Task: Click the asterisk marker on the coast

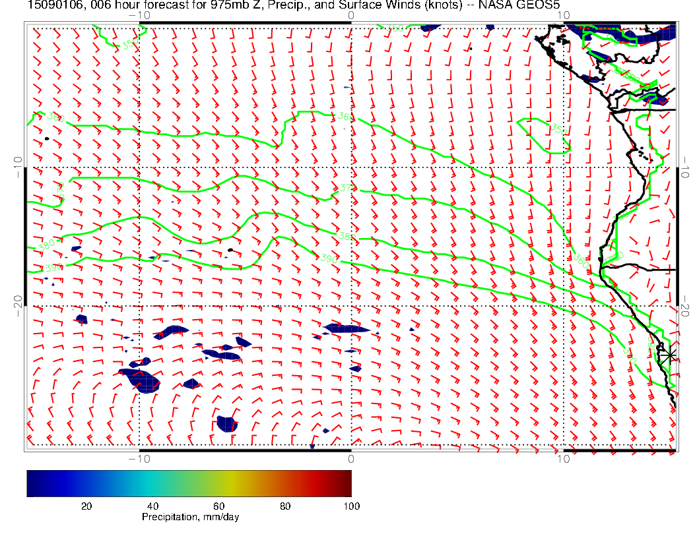Action: click(670, 355)
